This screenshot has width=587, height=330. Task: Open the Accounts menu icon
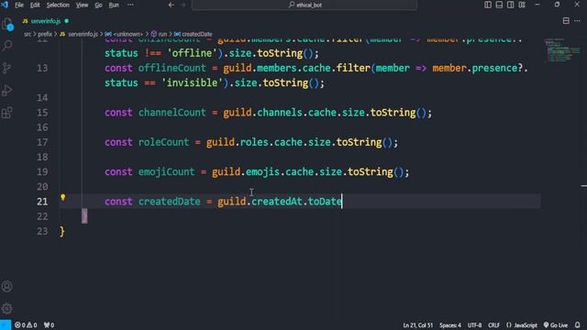pyautogui.click(x=7, y=286)
